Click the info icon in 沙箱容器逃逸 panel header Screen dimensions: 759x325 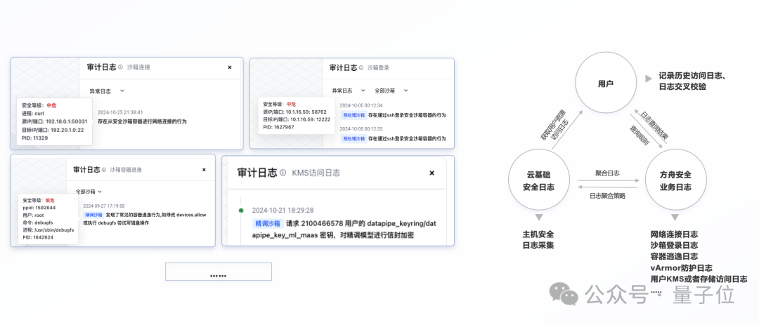tap(105, 169)
